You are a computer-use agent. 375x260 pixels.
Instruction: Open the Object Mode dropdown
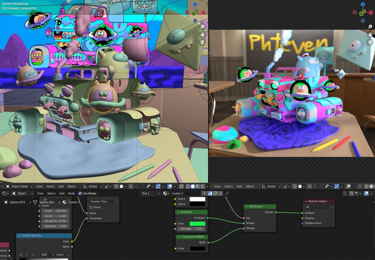click(19, 186)
